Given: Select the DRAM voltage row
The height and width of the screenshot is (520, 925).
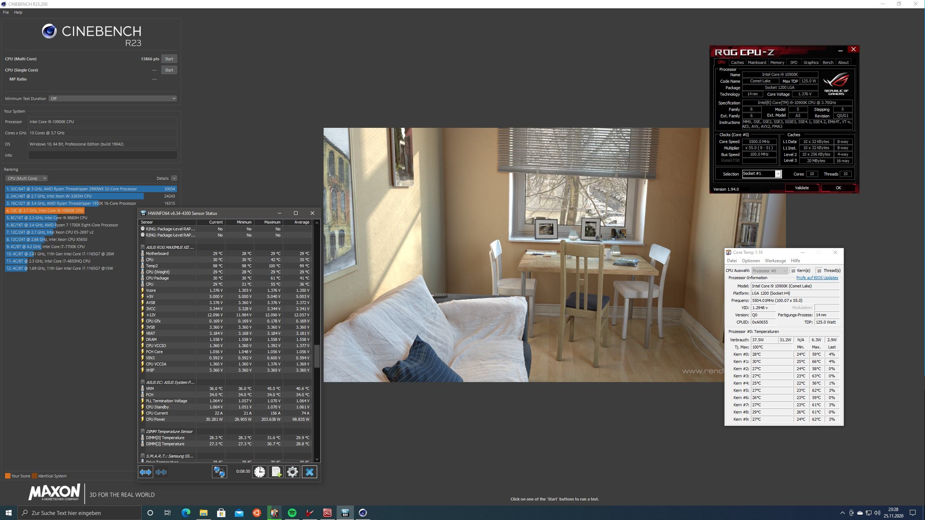Looking at the screenshot, I should pyautogui.click(x=226, y=339).
